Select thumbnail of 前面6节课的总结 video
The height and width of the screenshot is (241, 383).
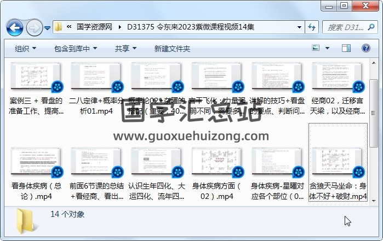pos(96,162)
